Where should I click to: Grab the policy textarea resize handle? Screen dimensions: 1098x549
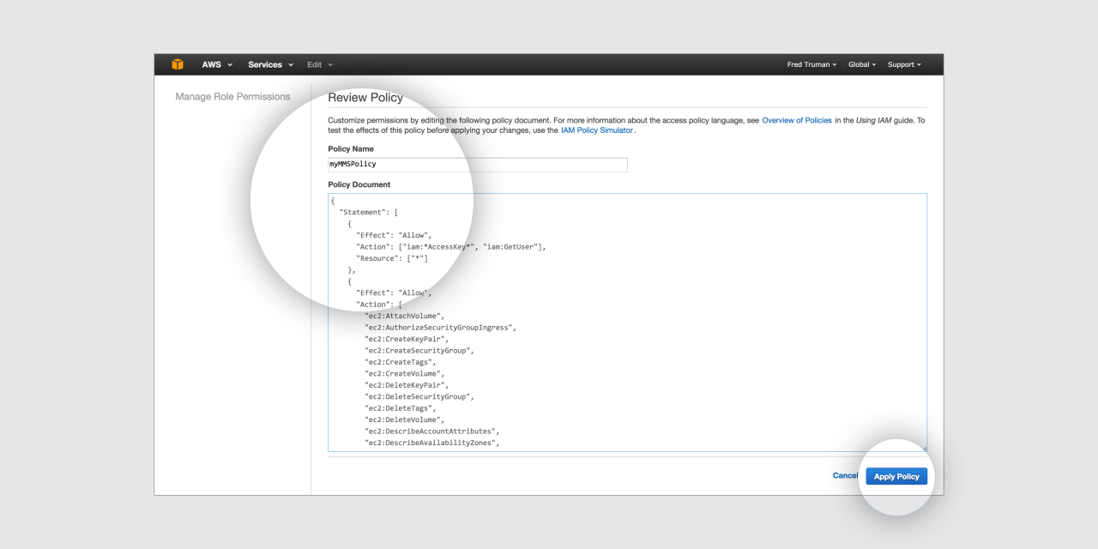coord(924,449)
